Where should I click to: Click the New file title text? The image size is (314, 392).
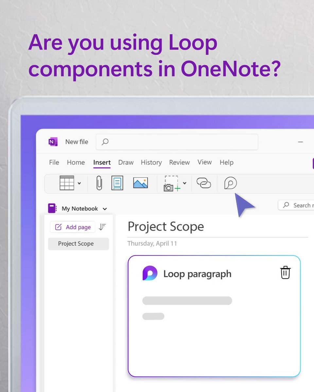tap(77, 142)
